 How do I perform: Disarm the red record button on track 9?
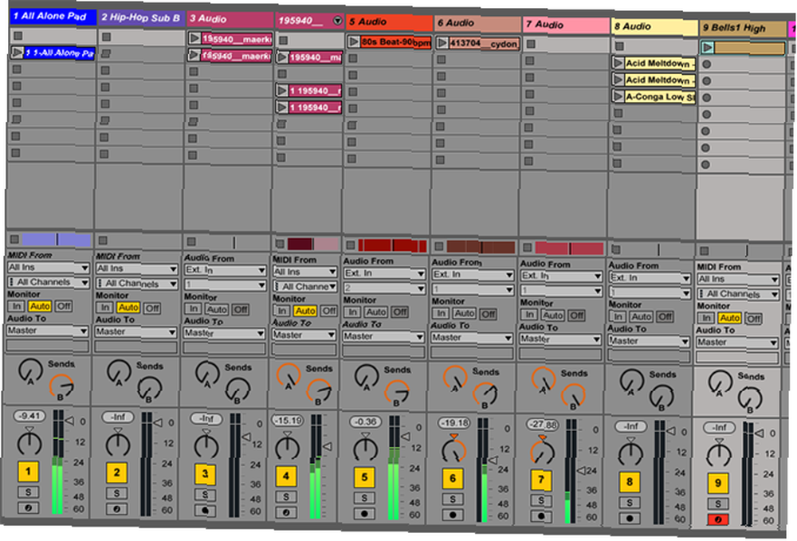[x=718, y=519]
